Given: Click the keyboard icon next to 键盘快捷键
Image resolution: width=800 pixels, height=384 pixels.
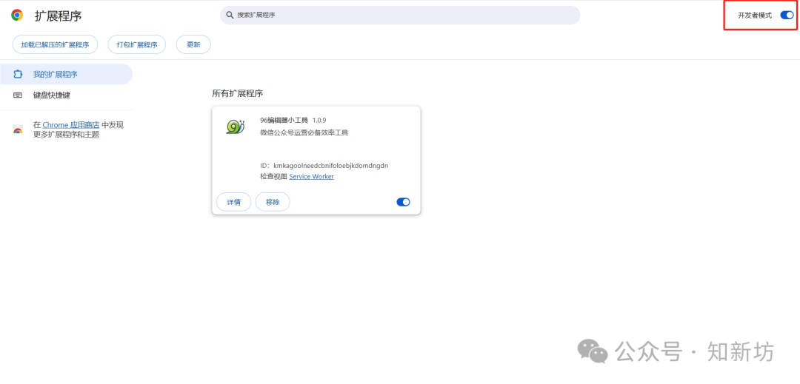Looking at the screenshot, I should click(x=18, y=95).
